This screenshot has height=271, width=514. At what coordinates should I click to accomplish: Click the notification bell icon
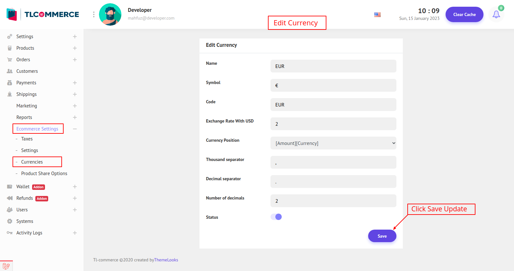(496, 14)
